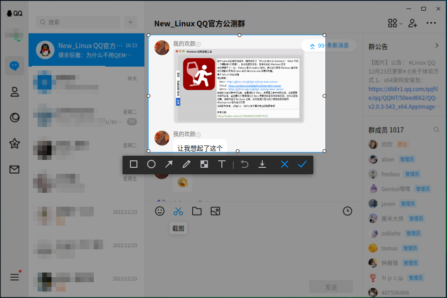Open the favorites star icon
The height and width of the screenshot is (298, 447).
tap(14, 144)
